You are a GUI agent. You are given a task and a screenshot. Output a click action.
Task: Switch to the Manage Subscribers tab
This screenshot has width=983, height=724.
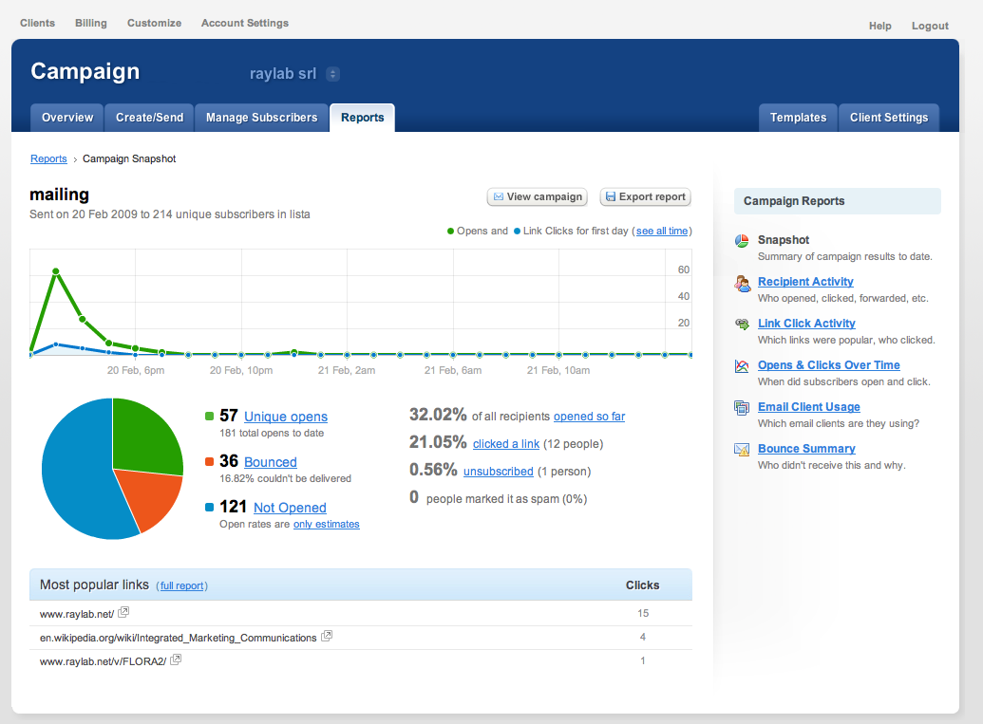click(261, 118)
